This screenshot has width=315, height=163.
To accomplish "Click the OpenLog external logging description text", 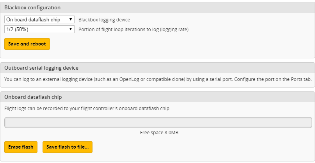I will tap(117, 79).
